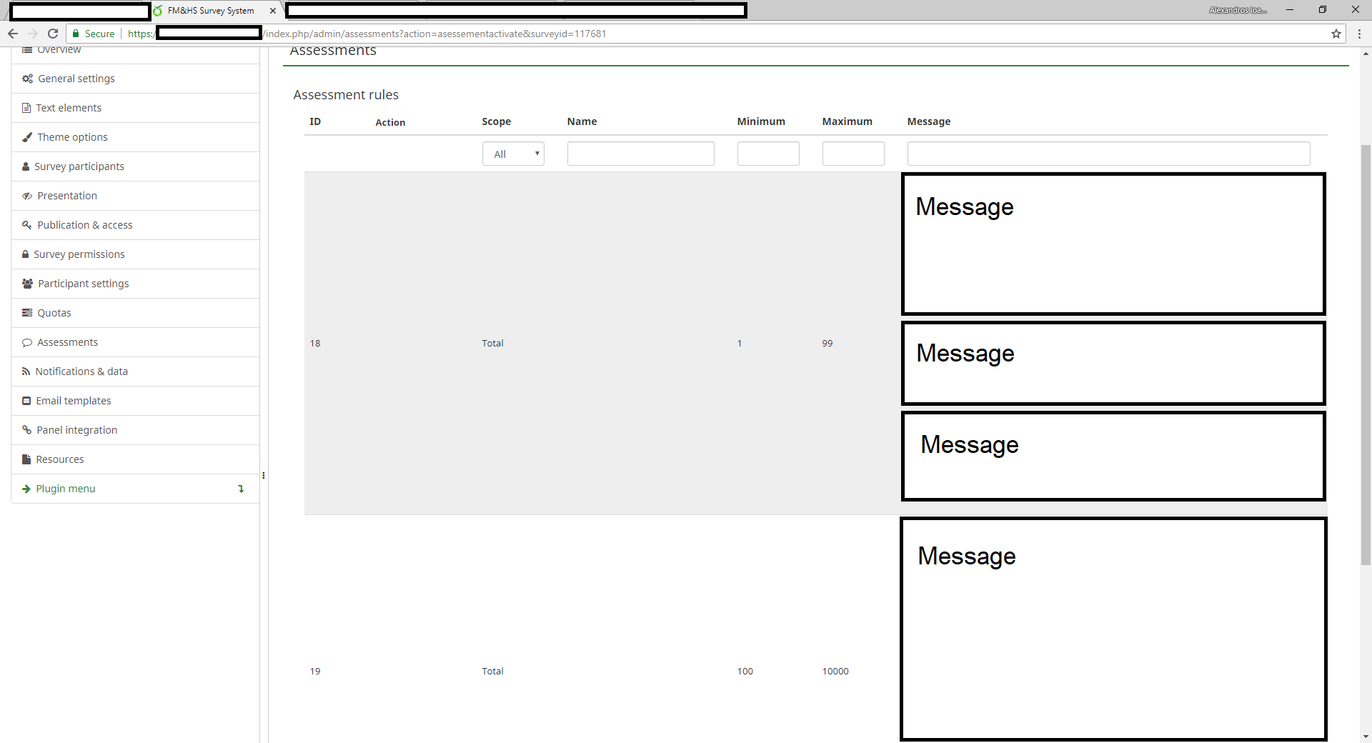
Task: Click the Quotas list icon
Action: (x=27, y=313)
